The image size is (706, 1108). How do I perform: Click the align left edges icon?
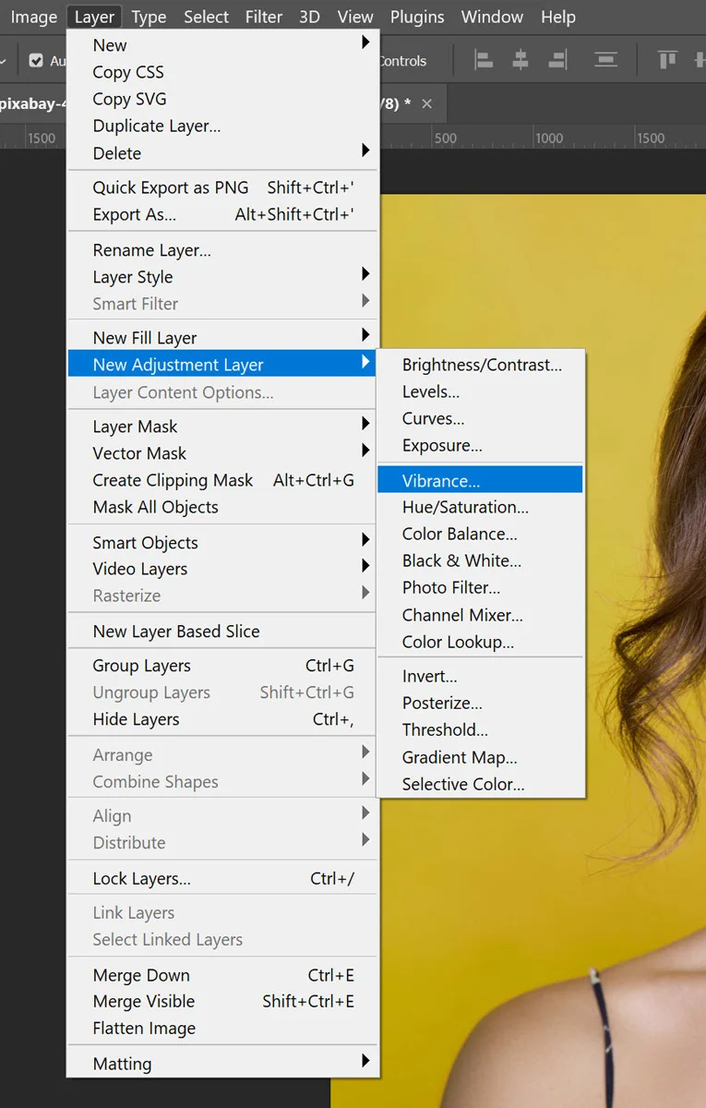pos(484,60)
